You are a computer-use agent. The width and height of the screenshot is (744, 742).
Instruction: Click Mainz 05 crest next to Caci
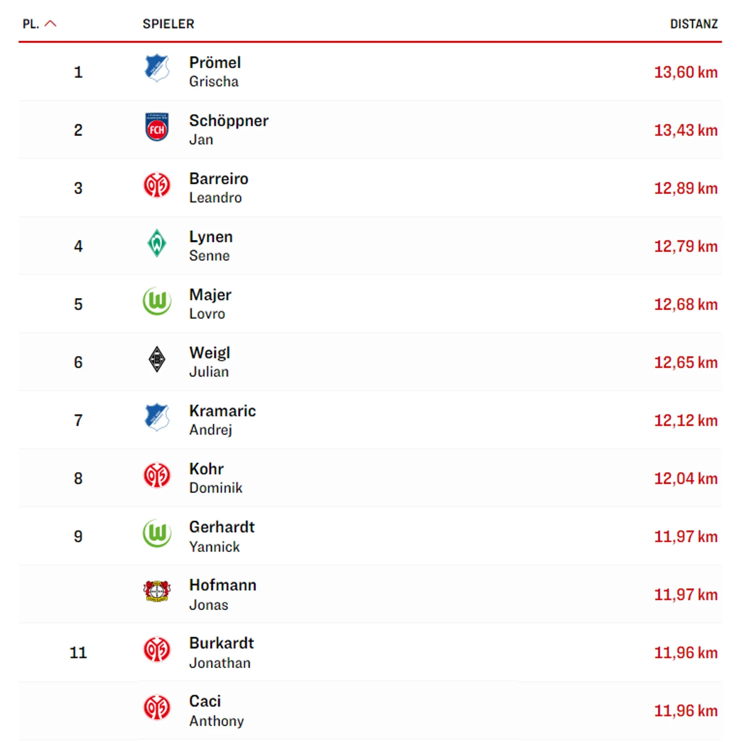pyautogui.click(x=156, y=707)
